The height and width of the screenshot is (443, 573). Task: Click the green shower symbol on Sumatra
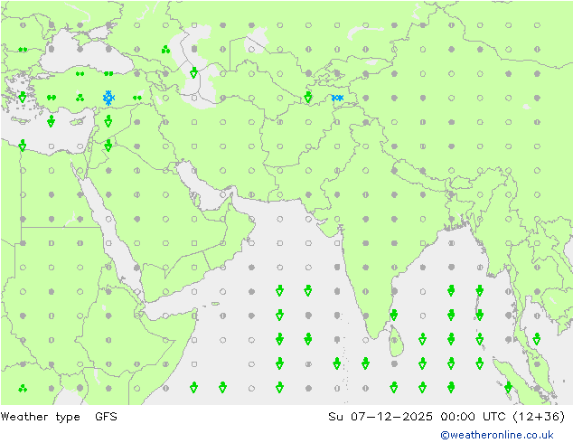pyautogui.click(x=508, y=387)
